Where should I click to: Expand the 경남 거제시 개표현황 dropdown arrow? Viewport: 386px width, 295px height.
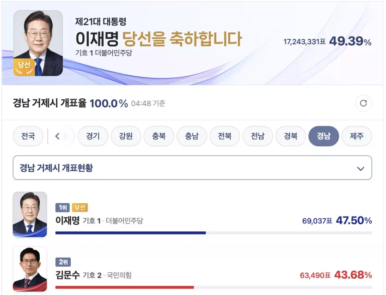[361, 169]
